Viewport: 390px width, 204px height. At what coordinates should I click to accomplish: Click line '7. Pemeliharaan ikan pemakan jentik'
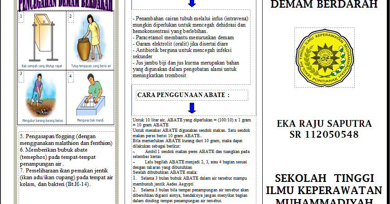64,171
